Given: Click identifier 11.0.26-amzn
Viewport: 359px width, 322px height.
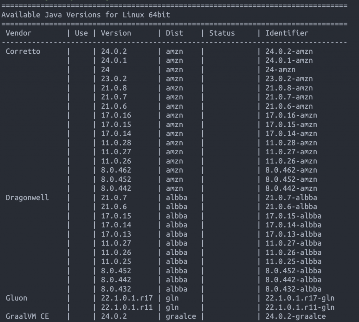Looking at the screenshot, I should click(x=291, y=161).
